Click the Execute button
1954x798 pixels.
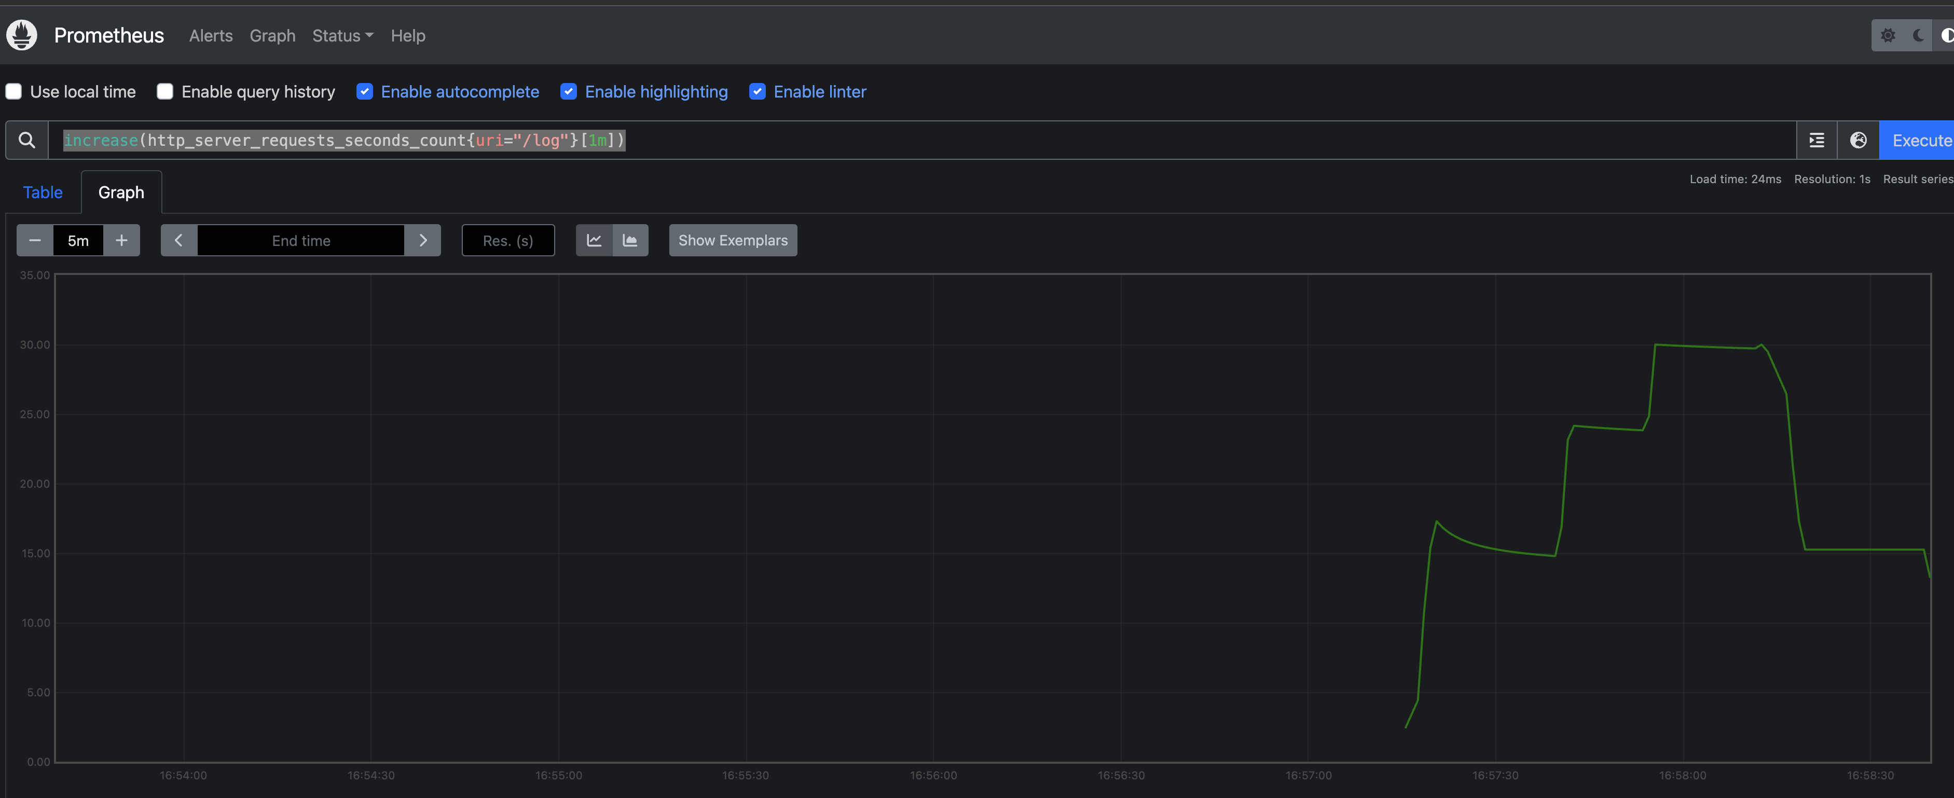1918,140
